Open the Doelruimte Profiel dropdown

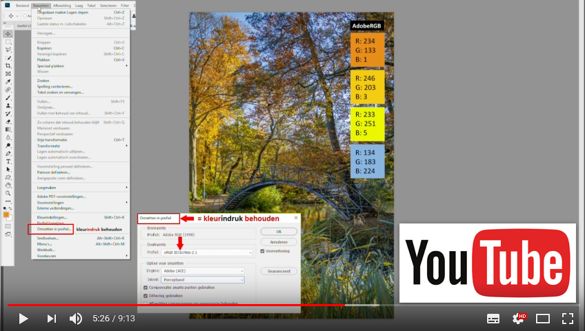(206, 252)
